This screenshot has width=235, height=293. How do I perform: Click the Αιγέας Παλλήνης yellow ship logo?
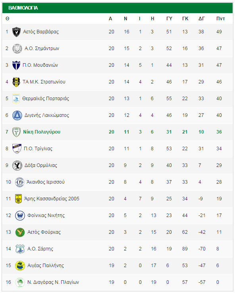coord(20,266)
